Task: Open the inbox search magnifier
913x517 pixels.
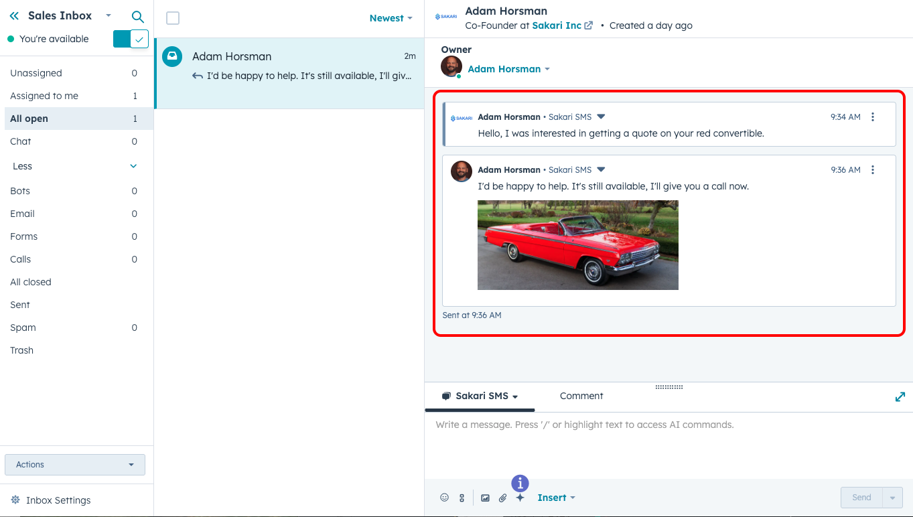Action: [138, 17]
